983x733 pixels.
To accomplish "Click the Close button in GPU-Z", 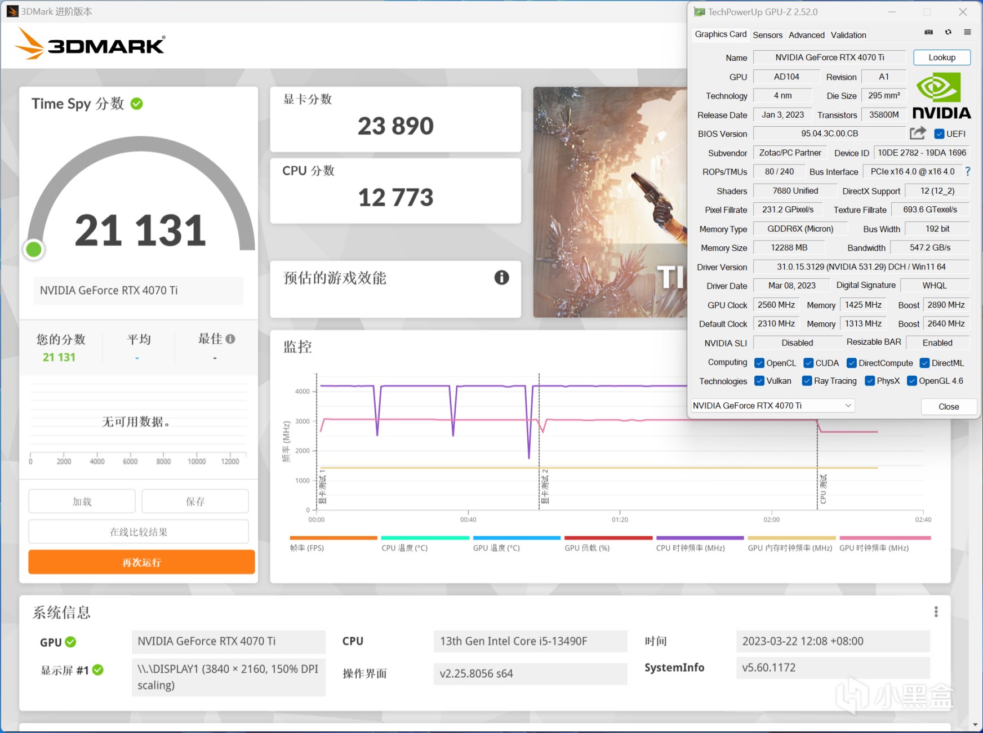I will pos(949,406).
